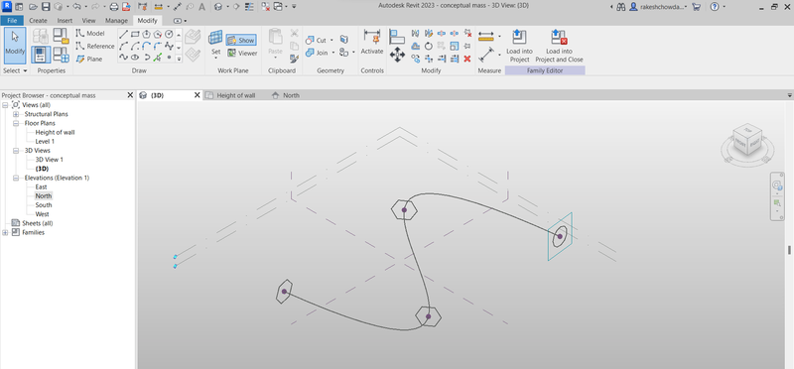Viewport: 794px width, 369px height.
Task: Choose the Rectangle draw tool
Action: pos(135,34)
